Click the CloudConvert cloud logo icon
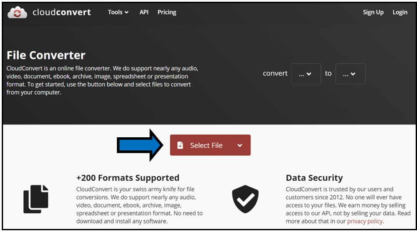This screenshot has width=417, height=232. 17,12
